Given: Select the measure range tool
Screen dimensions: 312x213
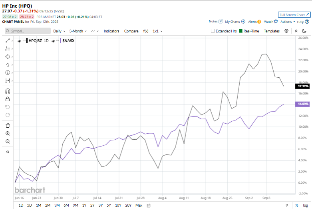Looking at the screenshot, I should [x=8, y=81].
